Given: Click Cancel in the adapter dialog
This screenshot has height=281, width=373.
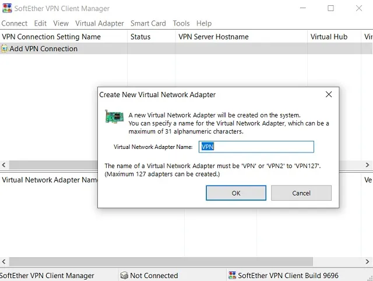Looking at the screenshot, I should coord(301,193).
